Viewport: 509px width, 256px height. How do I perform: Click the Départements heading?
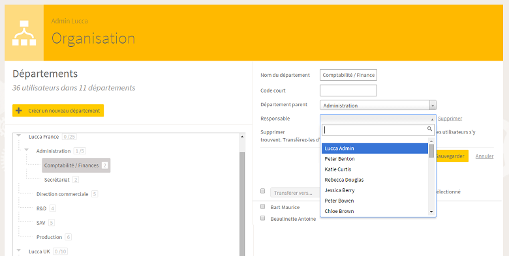point(45,74)
